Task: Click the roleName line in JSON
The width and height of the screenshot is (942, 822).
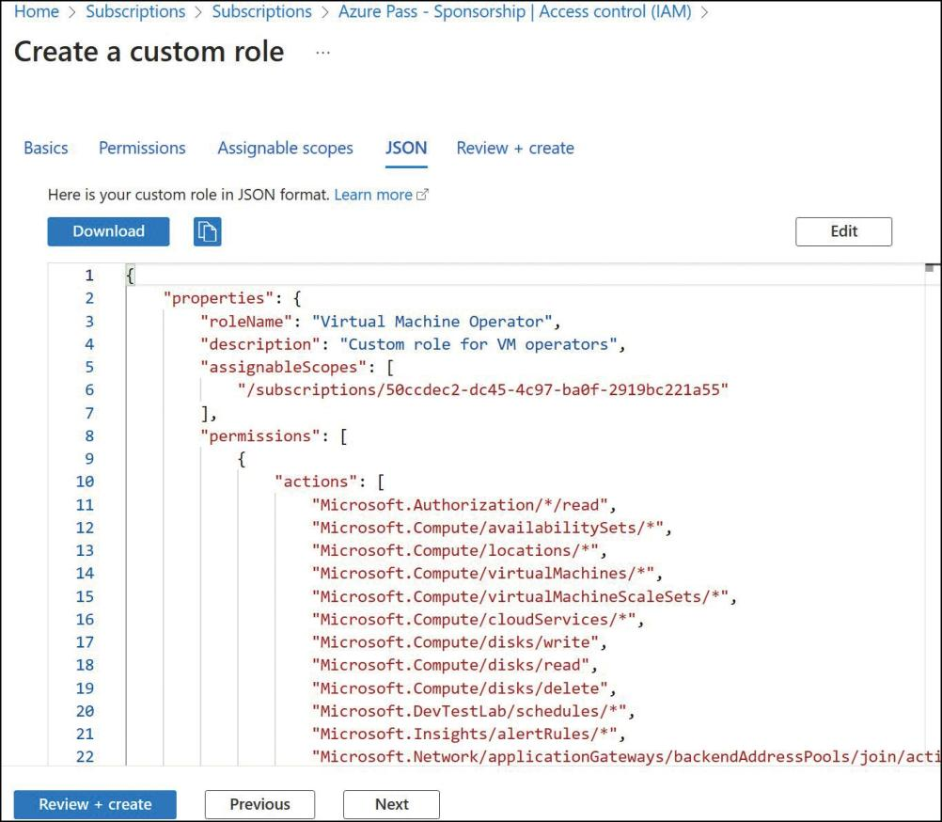Action: tap(381, 322)
